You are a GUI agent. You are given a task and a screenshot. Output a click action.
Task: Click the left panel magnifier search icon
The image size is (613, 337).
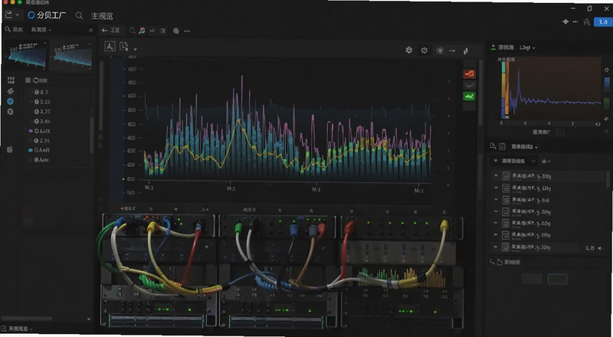pos(8,29)
